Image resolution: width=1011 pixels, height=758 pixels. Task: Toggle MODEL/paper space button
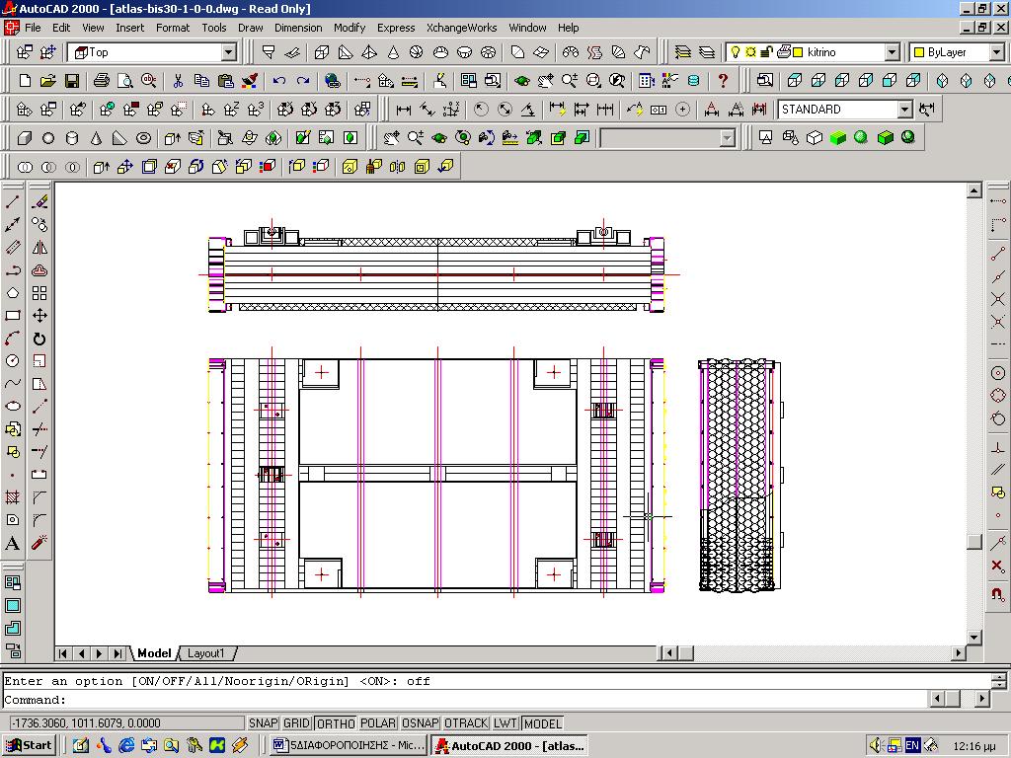click(x=543, y=723)
